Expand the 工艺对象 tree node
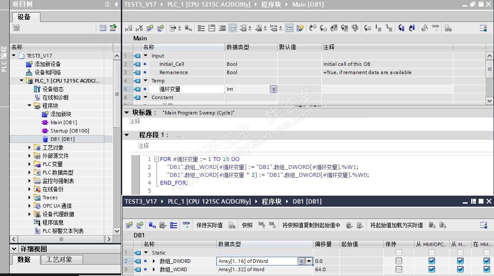494x276 pixels. click(x=29, y=147)
